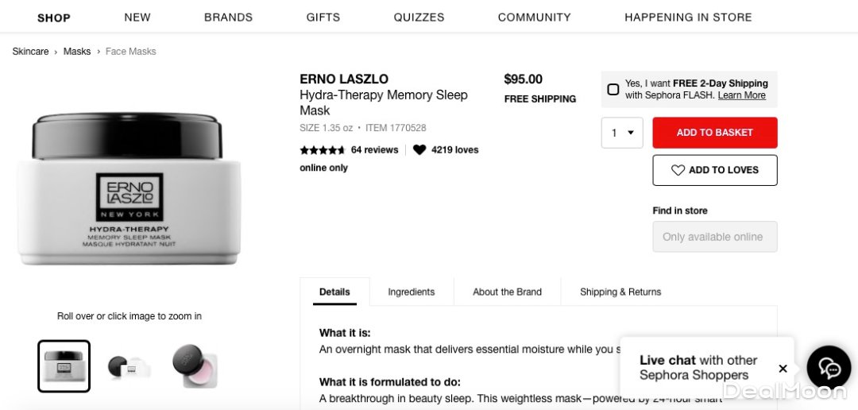Enable Sephora FLASH 2-Day Shipping checkbox
Screen dimensions: 858x410
point(613,89)
